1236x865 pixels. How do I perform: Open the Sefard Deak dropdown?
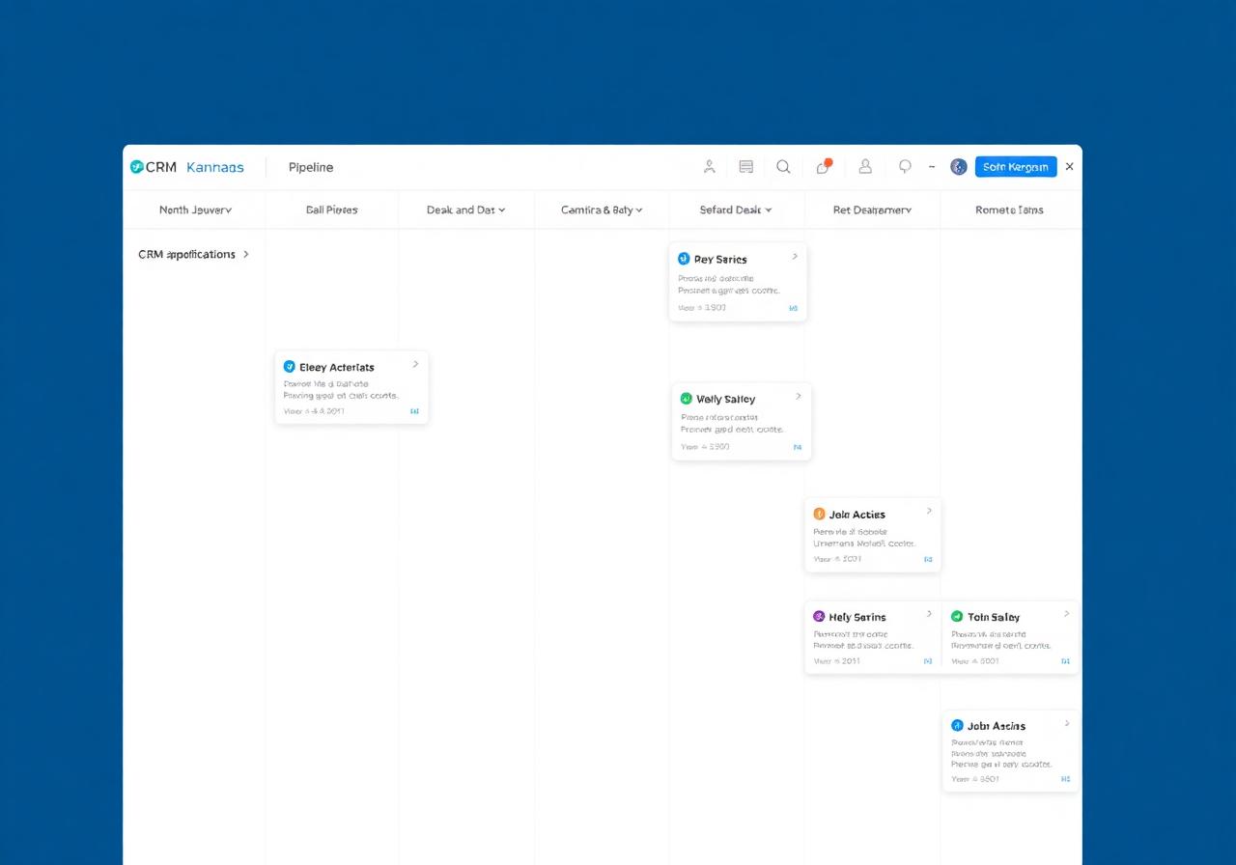(x=736, y=209)
